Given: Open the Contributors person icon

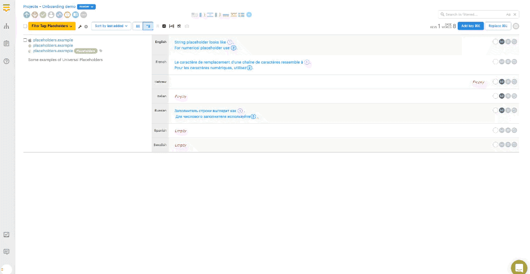Looking at the screenshot, I should tap(51, 14).
